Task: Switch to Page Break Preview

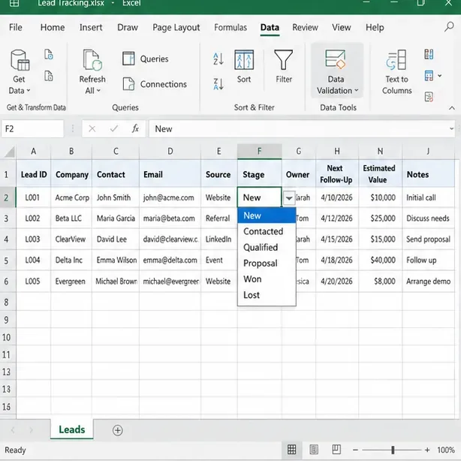Action: [336, 450]
